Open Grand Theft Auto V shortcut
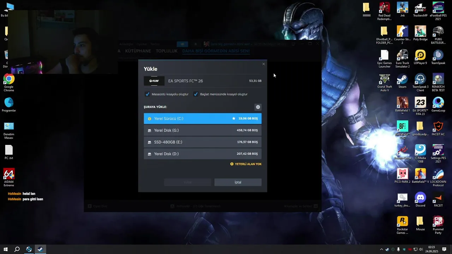452x254 pixels. 384,83
